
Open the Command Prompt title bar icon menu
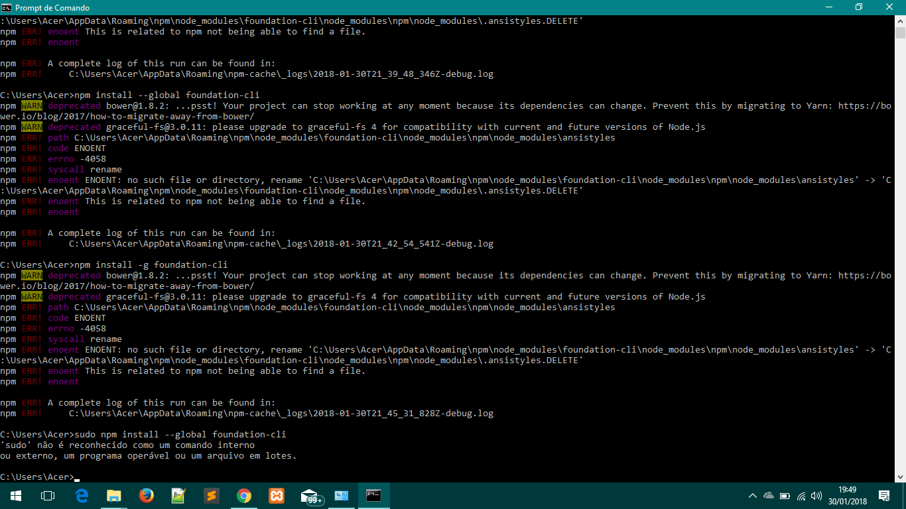(7, 7)
